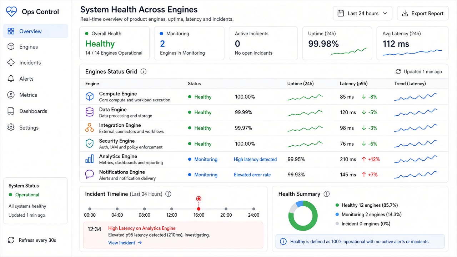Click the calendar icon in date range selector
This screenshot has width=457, height=257.
(x=341, y=13)
